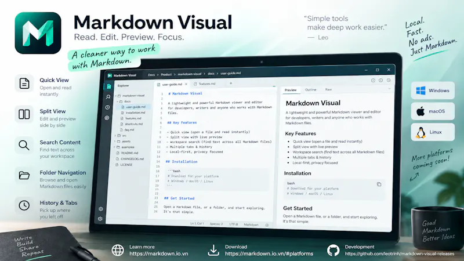This screenshot has width=464, height=261.
Task: Click the second round icon above preview pane
Action: [x=381, y=80]
